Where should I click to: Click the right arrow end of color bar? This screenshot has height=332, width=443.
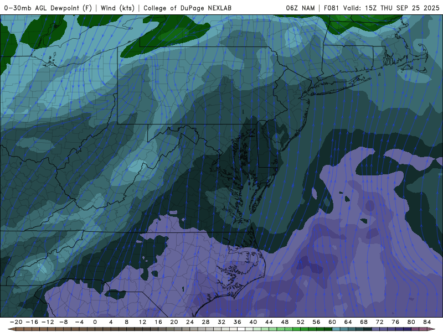tap(431, 329)
